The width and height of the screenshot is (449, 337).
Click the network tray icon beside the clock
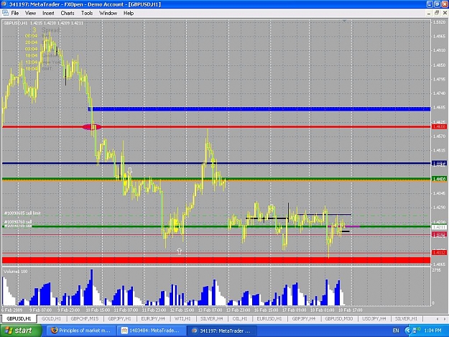(415, 331)
